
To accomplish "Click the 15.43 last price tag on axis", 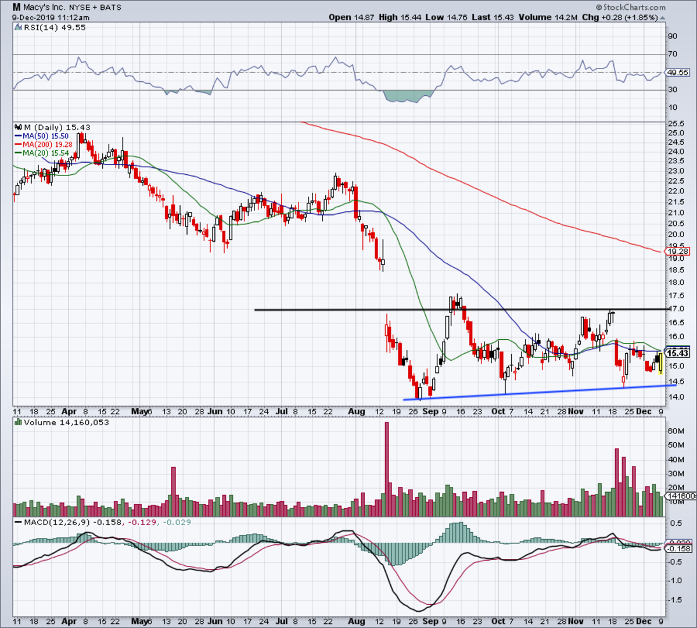I will point(677,353).
